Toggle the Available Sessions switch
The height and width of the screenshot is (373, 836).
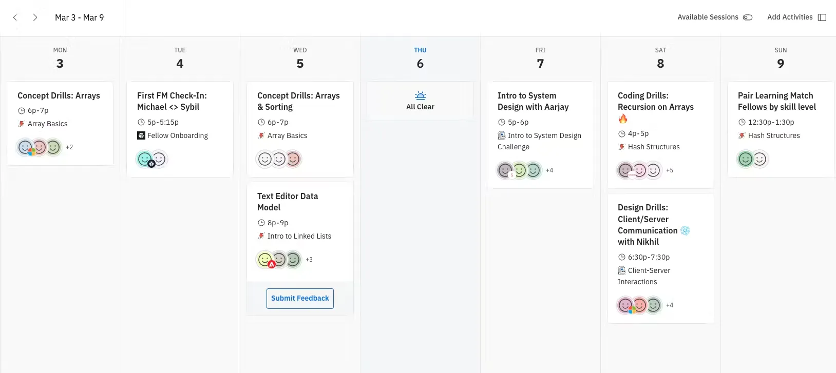(748, 17)
